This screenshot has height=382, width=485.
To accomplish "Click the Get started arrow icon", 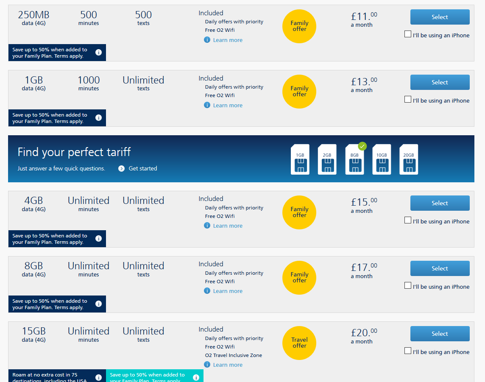I will coord(122,169).
